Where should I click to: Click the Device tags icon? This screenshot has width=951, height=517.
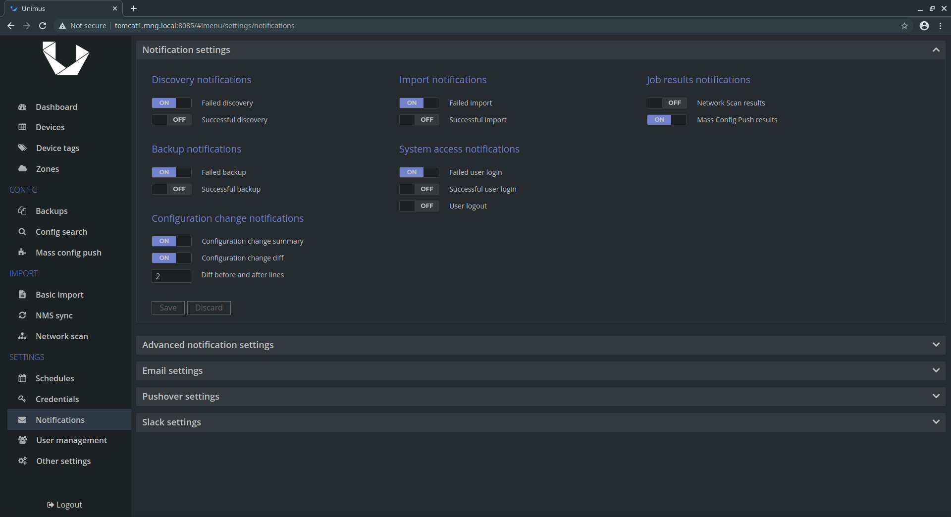pos(22,148)
